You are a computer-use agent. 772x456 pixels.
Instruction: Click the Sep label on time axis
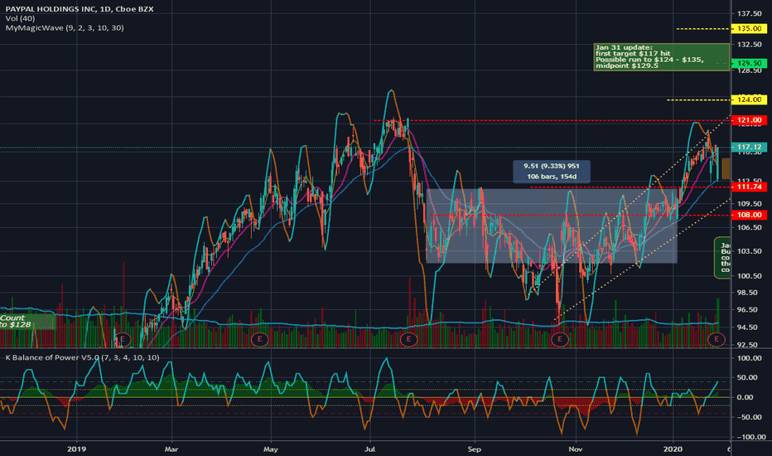point(474,449)
